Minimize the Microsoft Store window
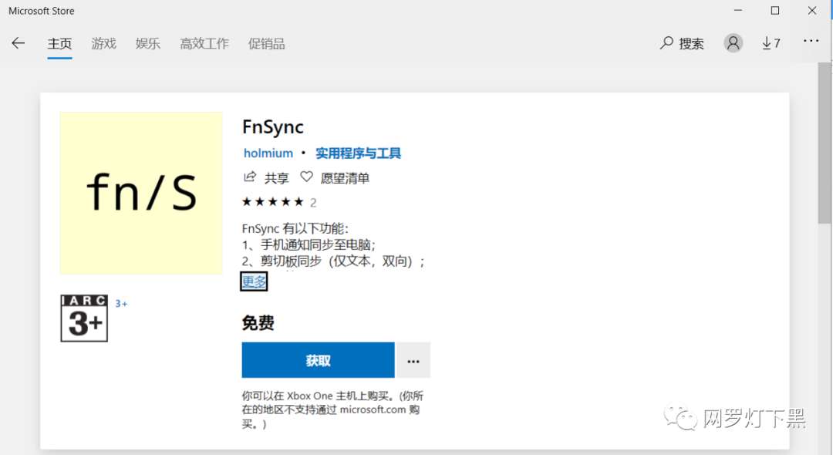This screenshot has height=455, width=833. 738,11
